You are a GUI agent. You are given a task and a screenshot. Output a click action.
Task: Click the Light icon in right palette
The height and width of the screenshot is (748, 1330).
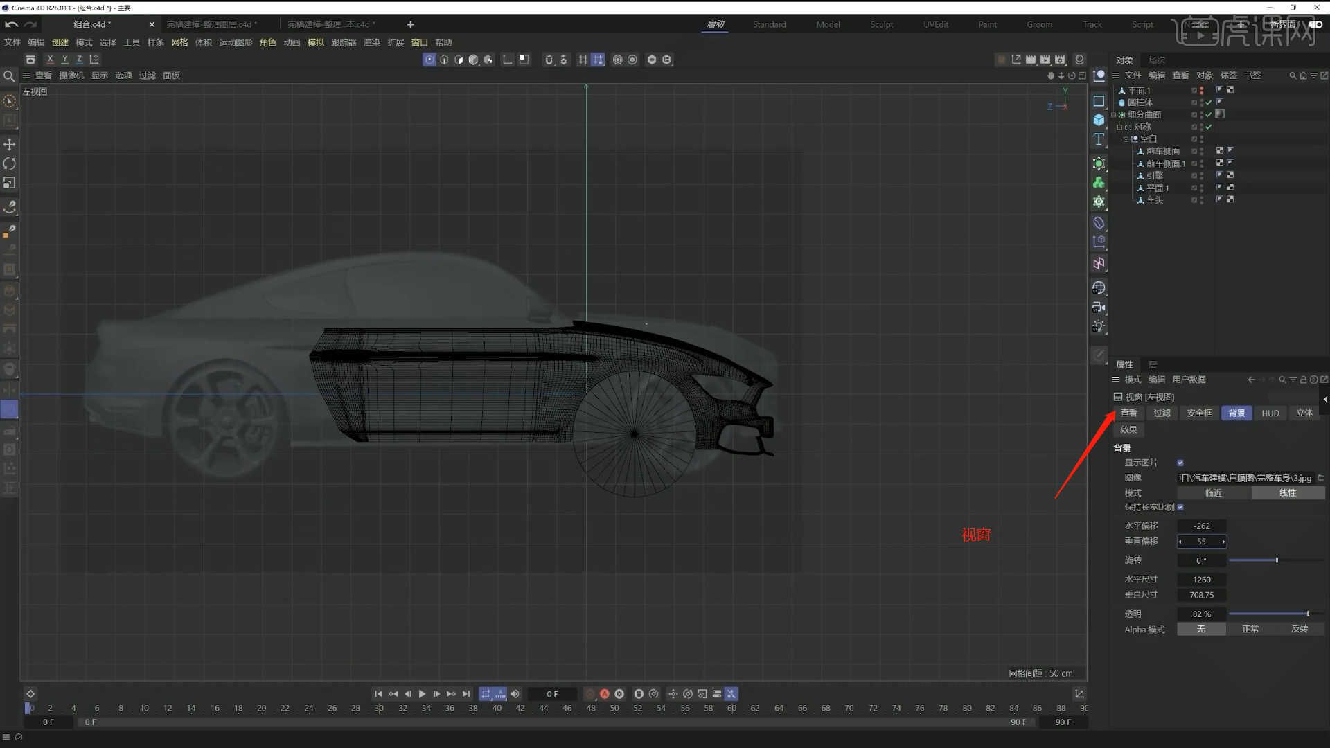(1099, 326)
